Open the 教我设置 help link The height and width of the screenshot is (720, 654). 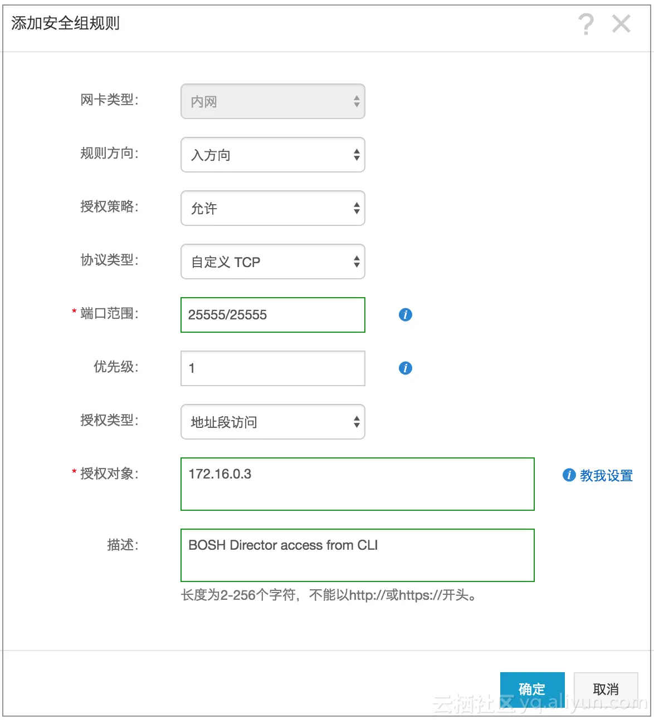pos(606,475)
